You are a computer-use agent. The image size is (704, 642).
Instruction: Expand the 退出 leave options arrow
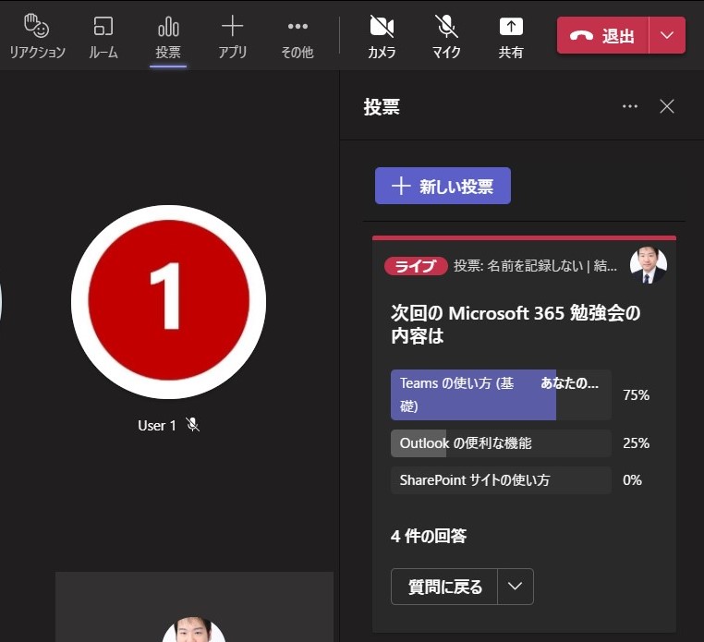667,35
